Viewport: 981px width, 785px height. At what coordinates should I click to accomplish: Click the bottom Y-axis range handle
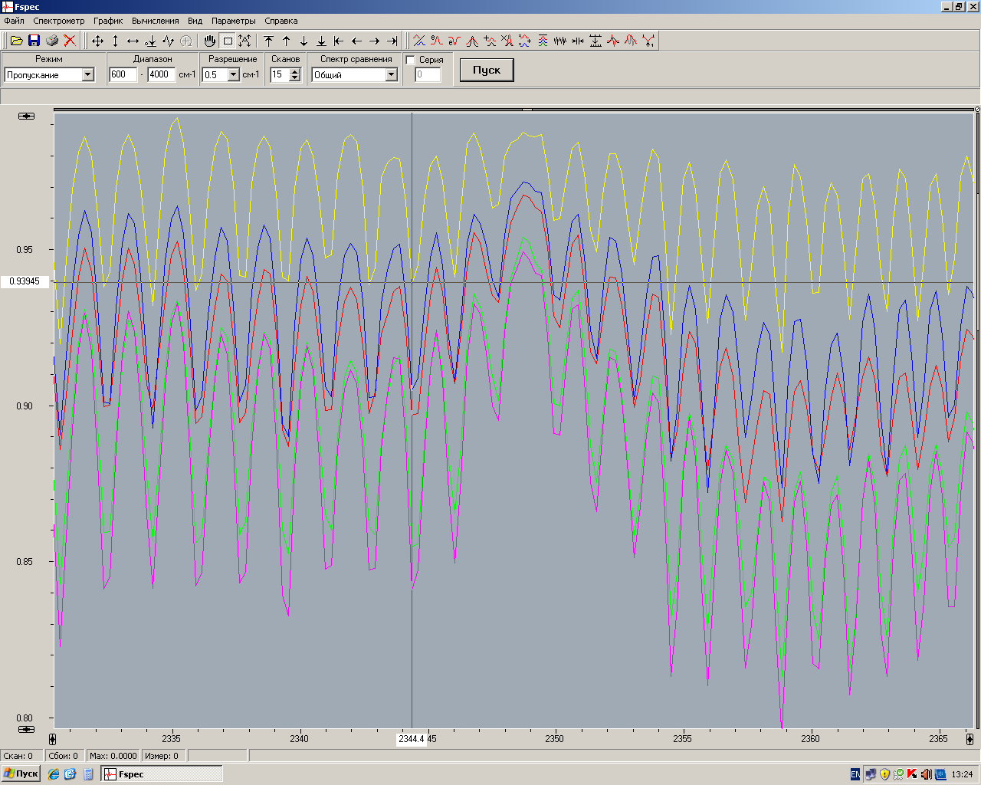[27, 729]
